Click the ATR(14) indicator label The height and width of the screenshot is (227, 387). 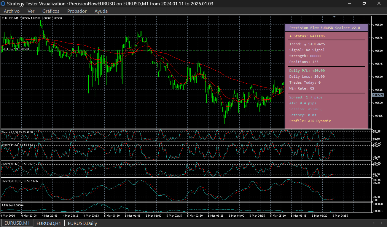pos(12,205)
